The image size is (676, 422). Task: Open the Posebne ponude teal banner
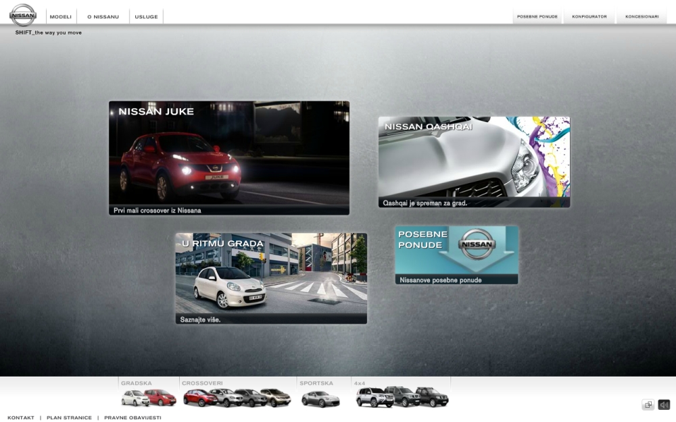[456, 255]
